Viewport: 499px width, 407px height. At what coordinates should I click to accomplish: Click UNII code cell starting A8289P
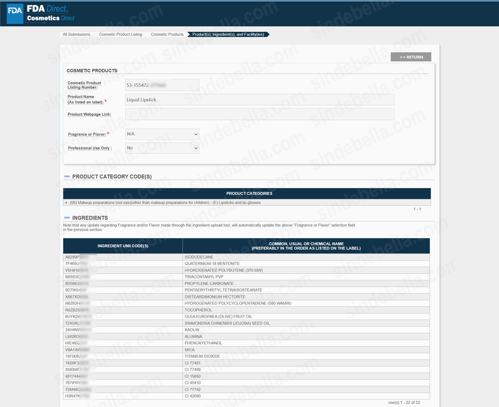click(x=123, y=257)
